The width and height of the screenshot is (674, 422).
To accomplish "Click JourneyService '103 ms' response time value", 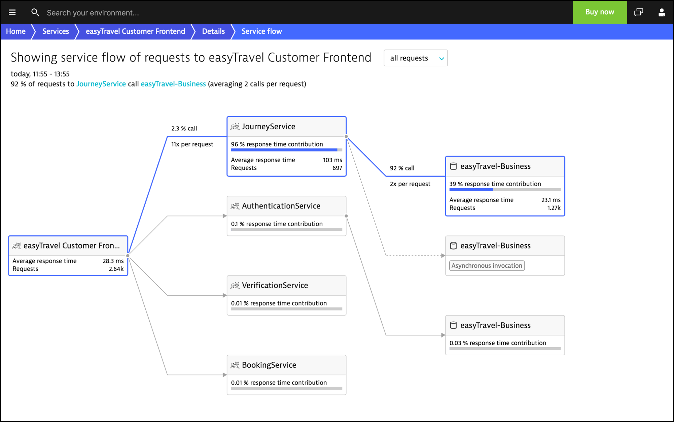I will click(332, 160).
